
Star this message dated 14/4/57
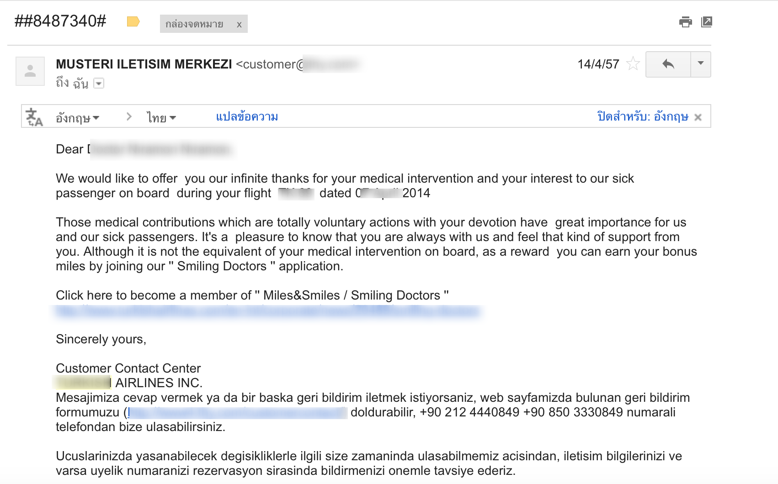click(x=633, y=63)
